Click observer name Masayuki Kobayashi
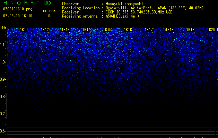Viewport: 218px width, 138px height. point(124,4)
